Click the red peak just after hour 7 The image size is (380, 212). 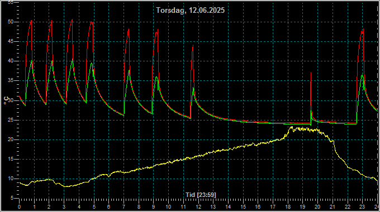pos(129,29)
